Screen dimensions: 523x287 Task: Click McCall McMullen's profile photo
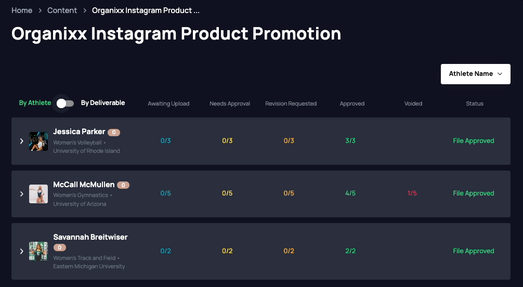(x=38, y=194)
